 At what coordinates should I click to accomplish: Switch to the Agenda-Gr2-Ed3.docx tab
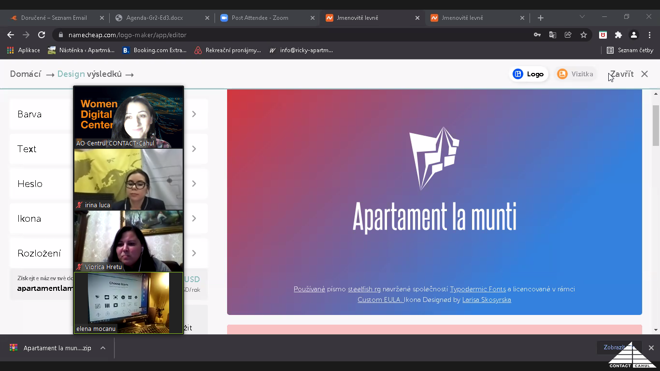[x=155, y=18]
